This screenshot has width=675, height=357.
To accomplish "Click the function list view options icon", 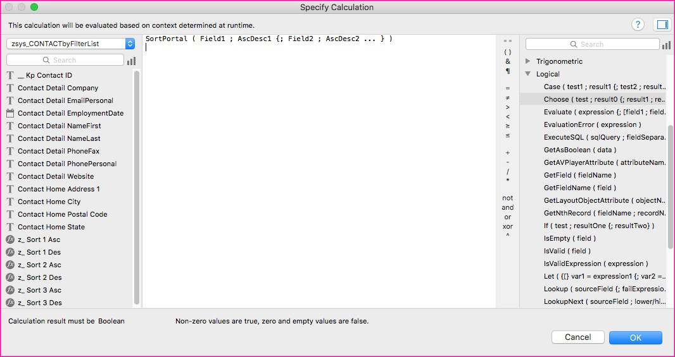I will click(x=666, y=45).
